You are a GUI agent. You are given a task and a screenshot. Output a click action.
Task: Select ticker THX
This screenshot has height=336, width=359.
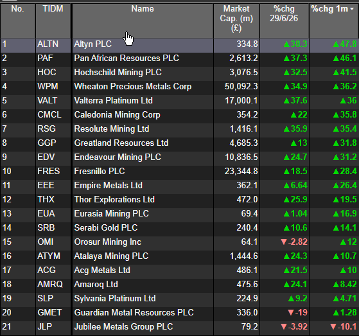pos(46,200)
